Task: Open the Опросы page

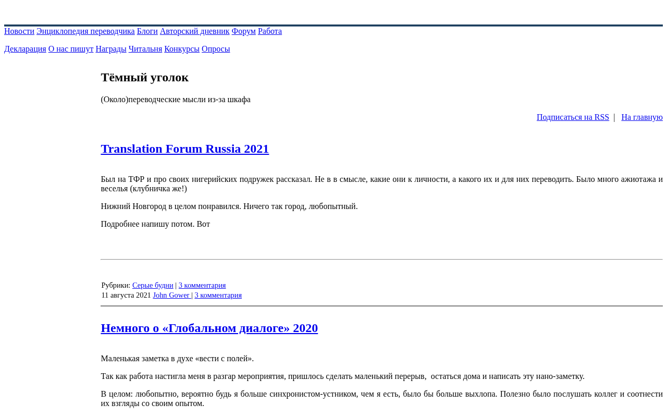Action: pos(216,49)
